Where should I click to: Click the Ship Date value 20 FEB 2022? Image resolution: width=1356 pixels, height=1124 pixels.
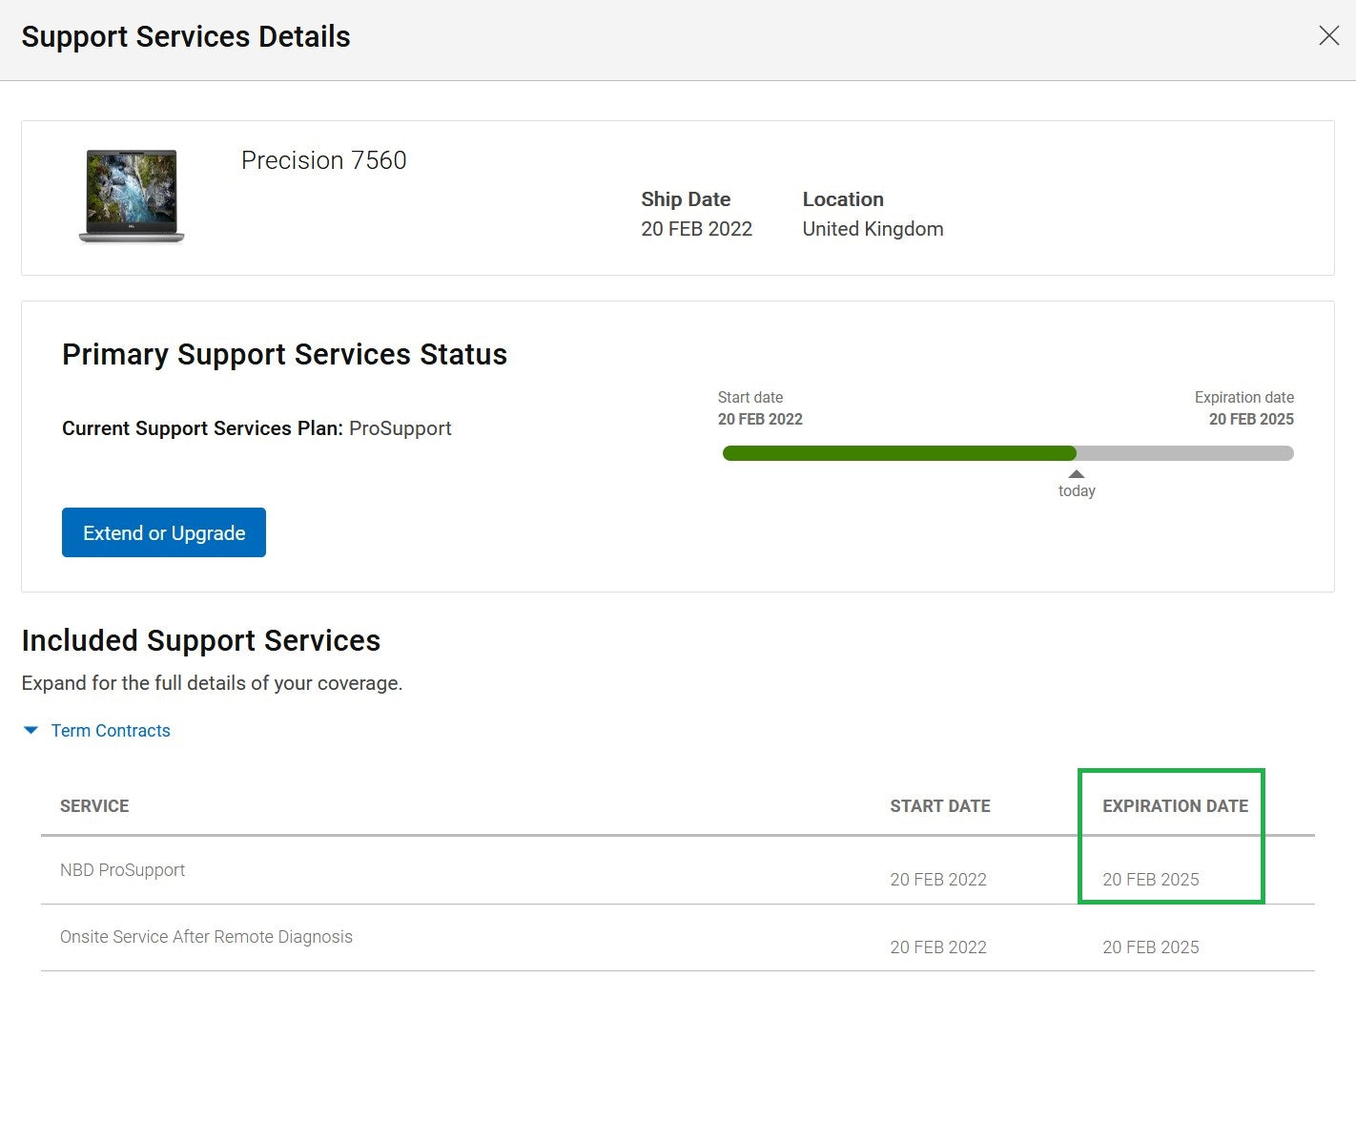tap(696, 229)
